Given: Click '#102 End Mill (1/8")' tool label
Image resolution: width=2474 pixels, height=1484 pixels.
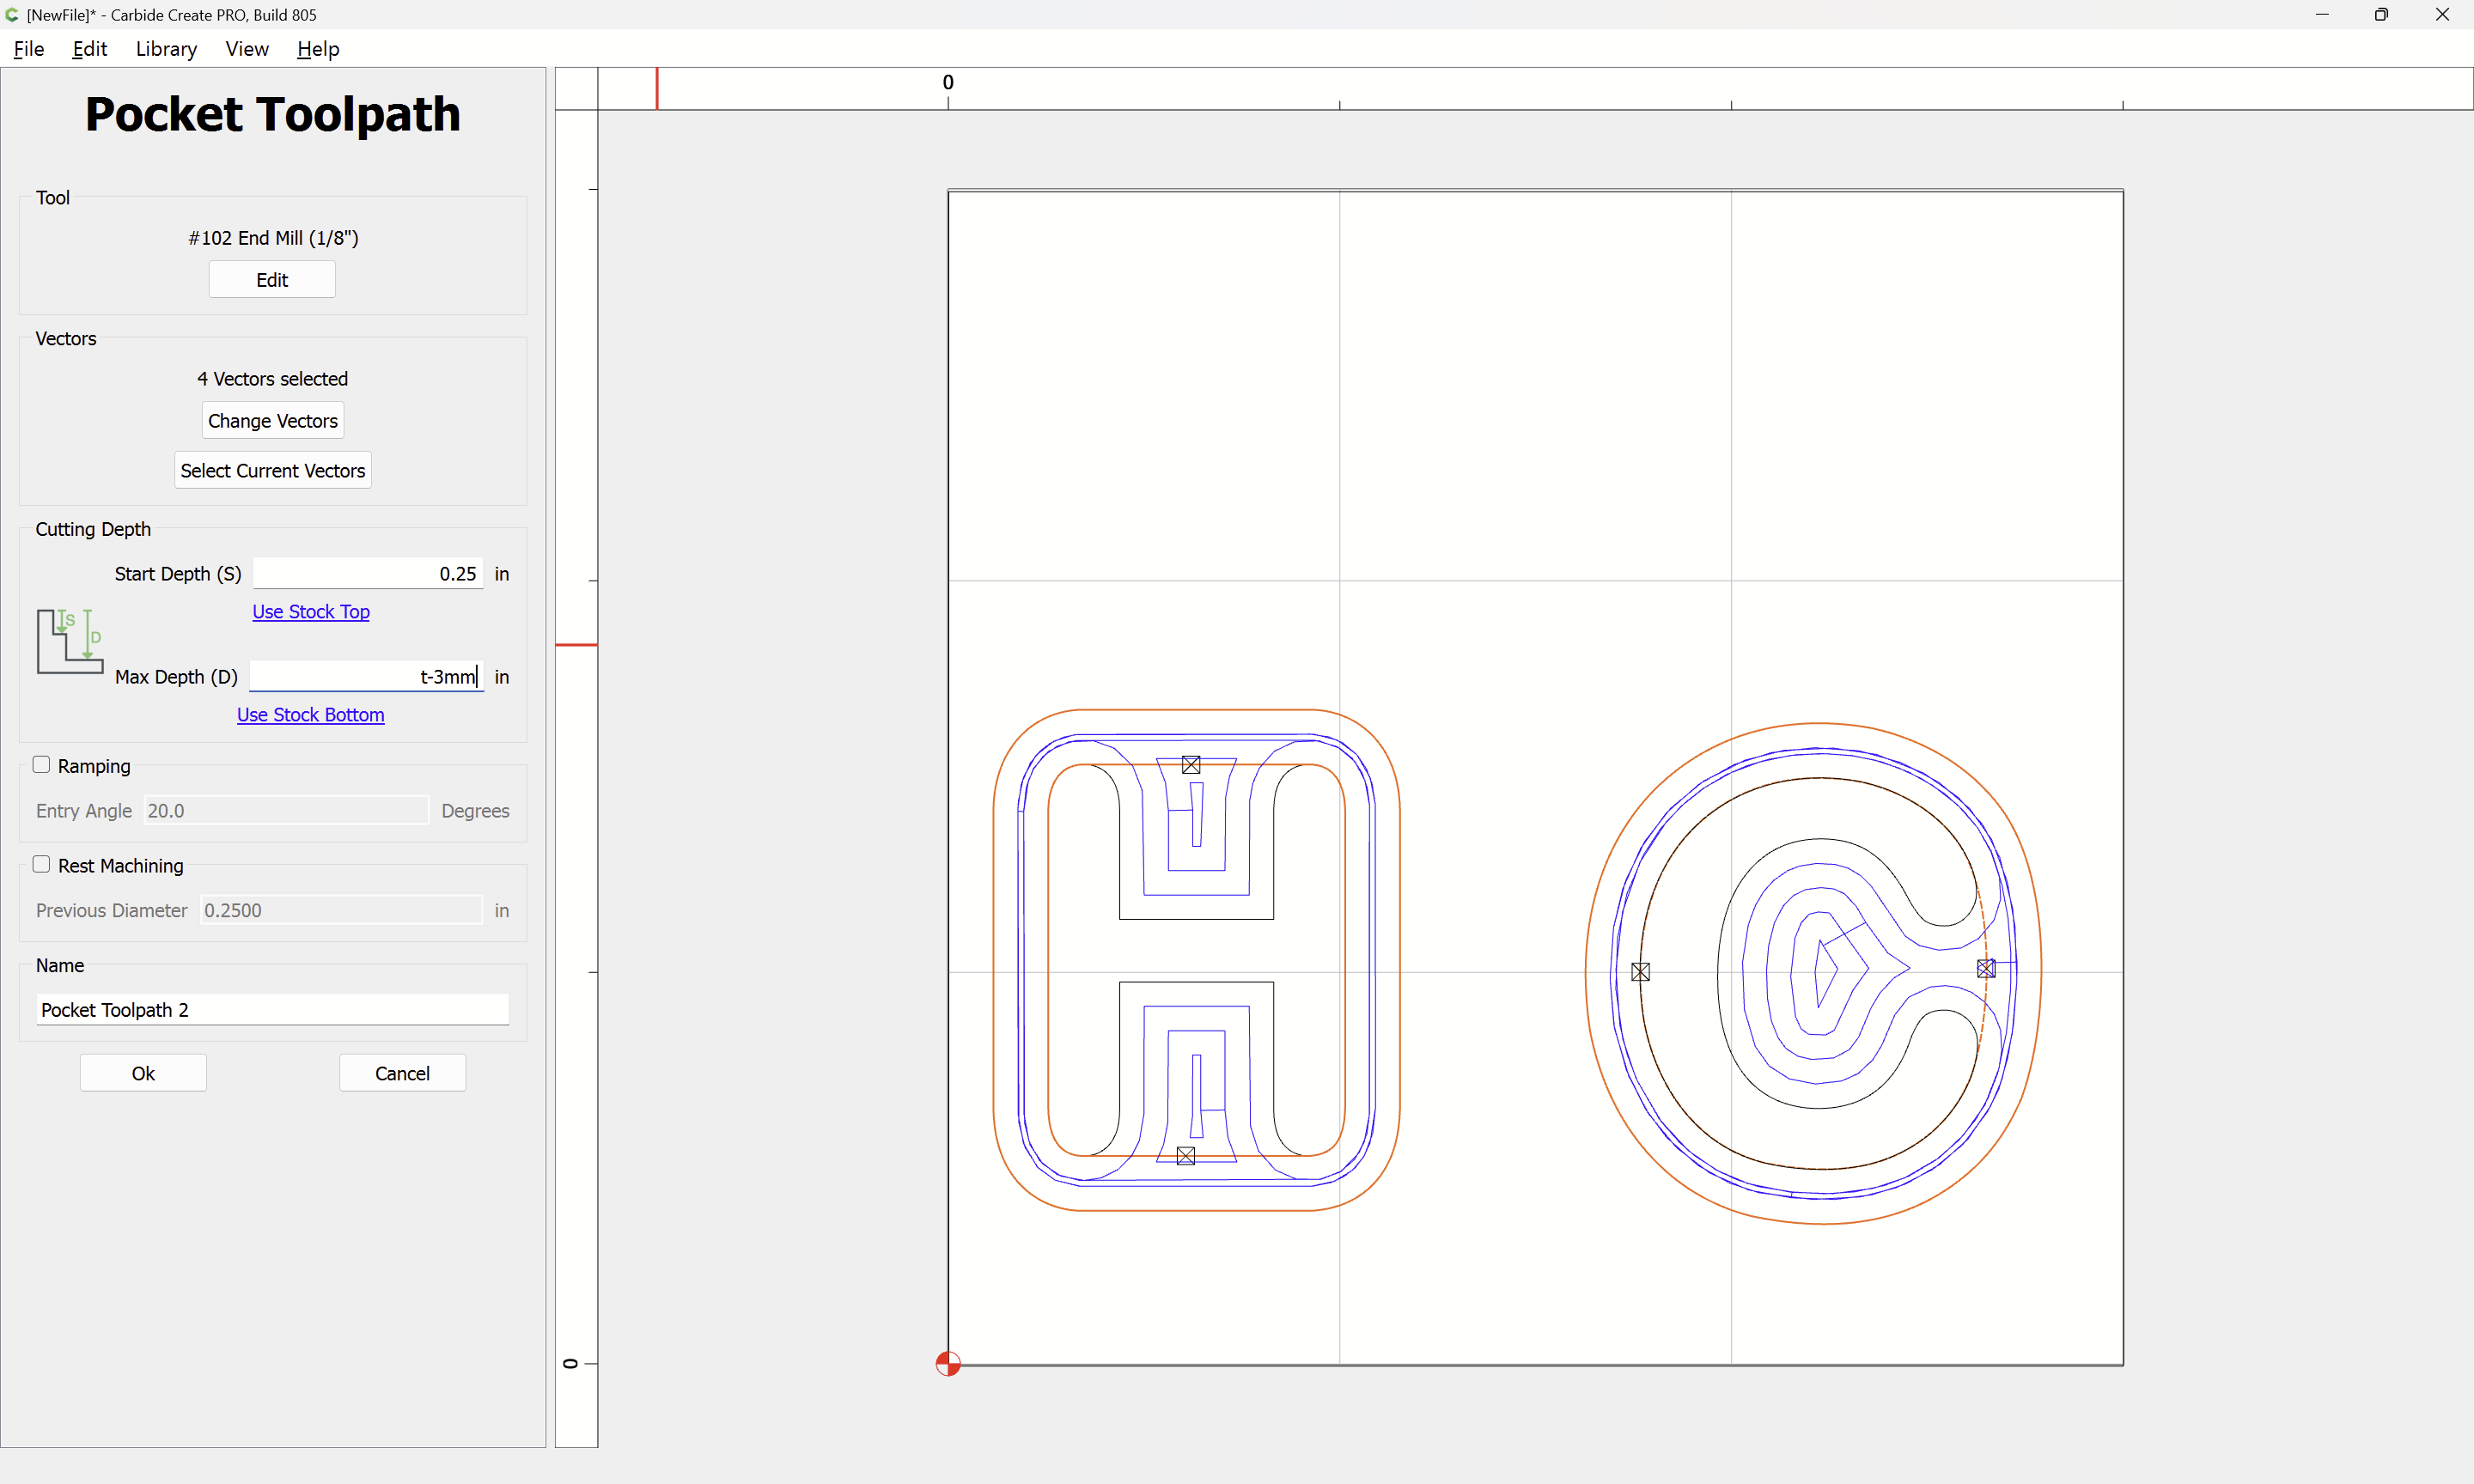Looking at the screenshot, I should click(x=273, y=238).
